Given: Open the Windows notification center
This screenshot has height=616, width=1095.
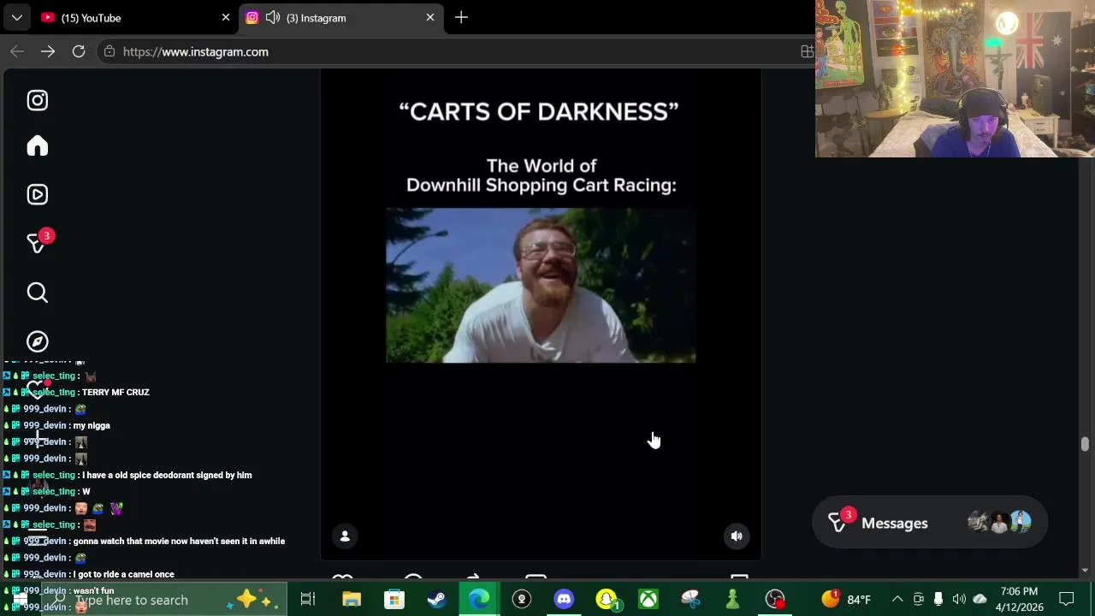Looking at the screenshot, I should click(x=1067, y=599).
